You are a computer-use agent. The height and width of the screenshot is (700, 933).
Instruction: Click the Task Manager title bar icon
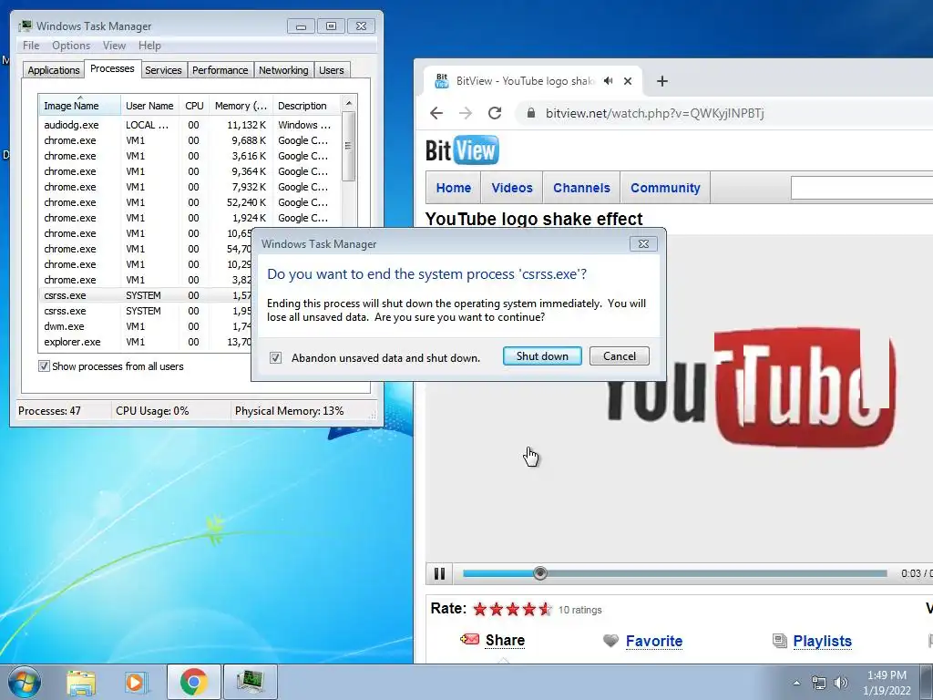(x=26, y=26)
